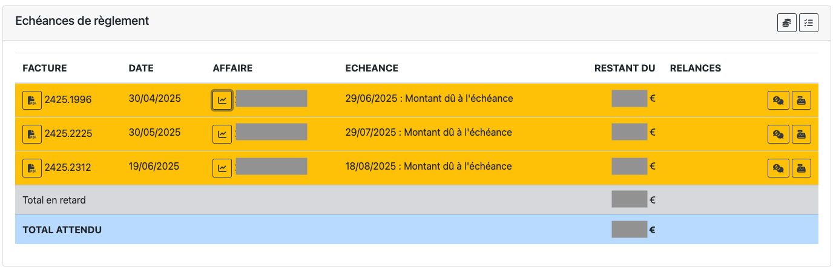This screenshot has height=272, width=836.
Task: Click the TOTAL ATTENDU row
Action: 62,230
